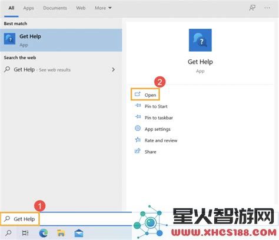The height and width of the screenshot is (240, 279).
Task: Click Share for Get Help
Action: 145,151
